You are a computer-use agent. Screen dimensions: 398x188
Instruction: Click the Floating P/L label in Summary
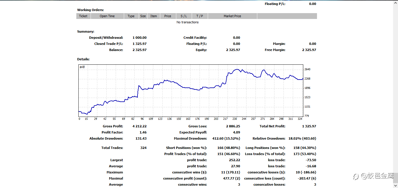pos(197,44)
